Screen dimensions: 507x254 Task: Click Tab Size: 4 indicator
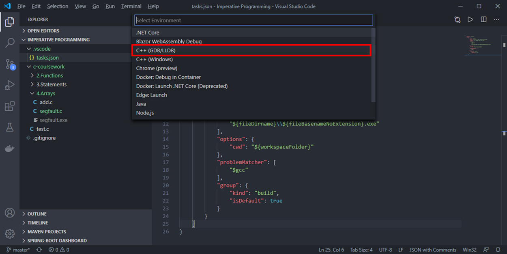(361, 250)
